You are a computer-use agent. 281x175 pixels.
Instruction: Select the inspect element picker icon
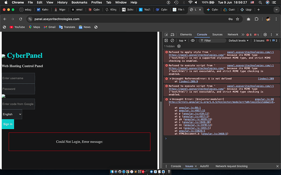(x=166, y=35)
